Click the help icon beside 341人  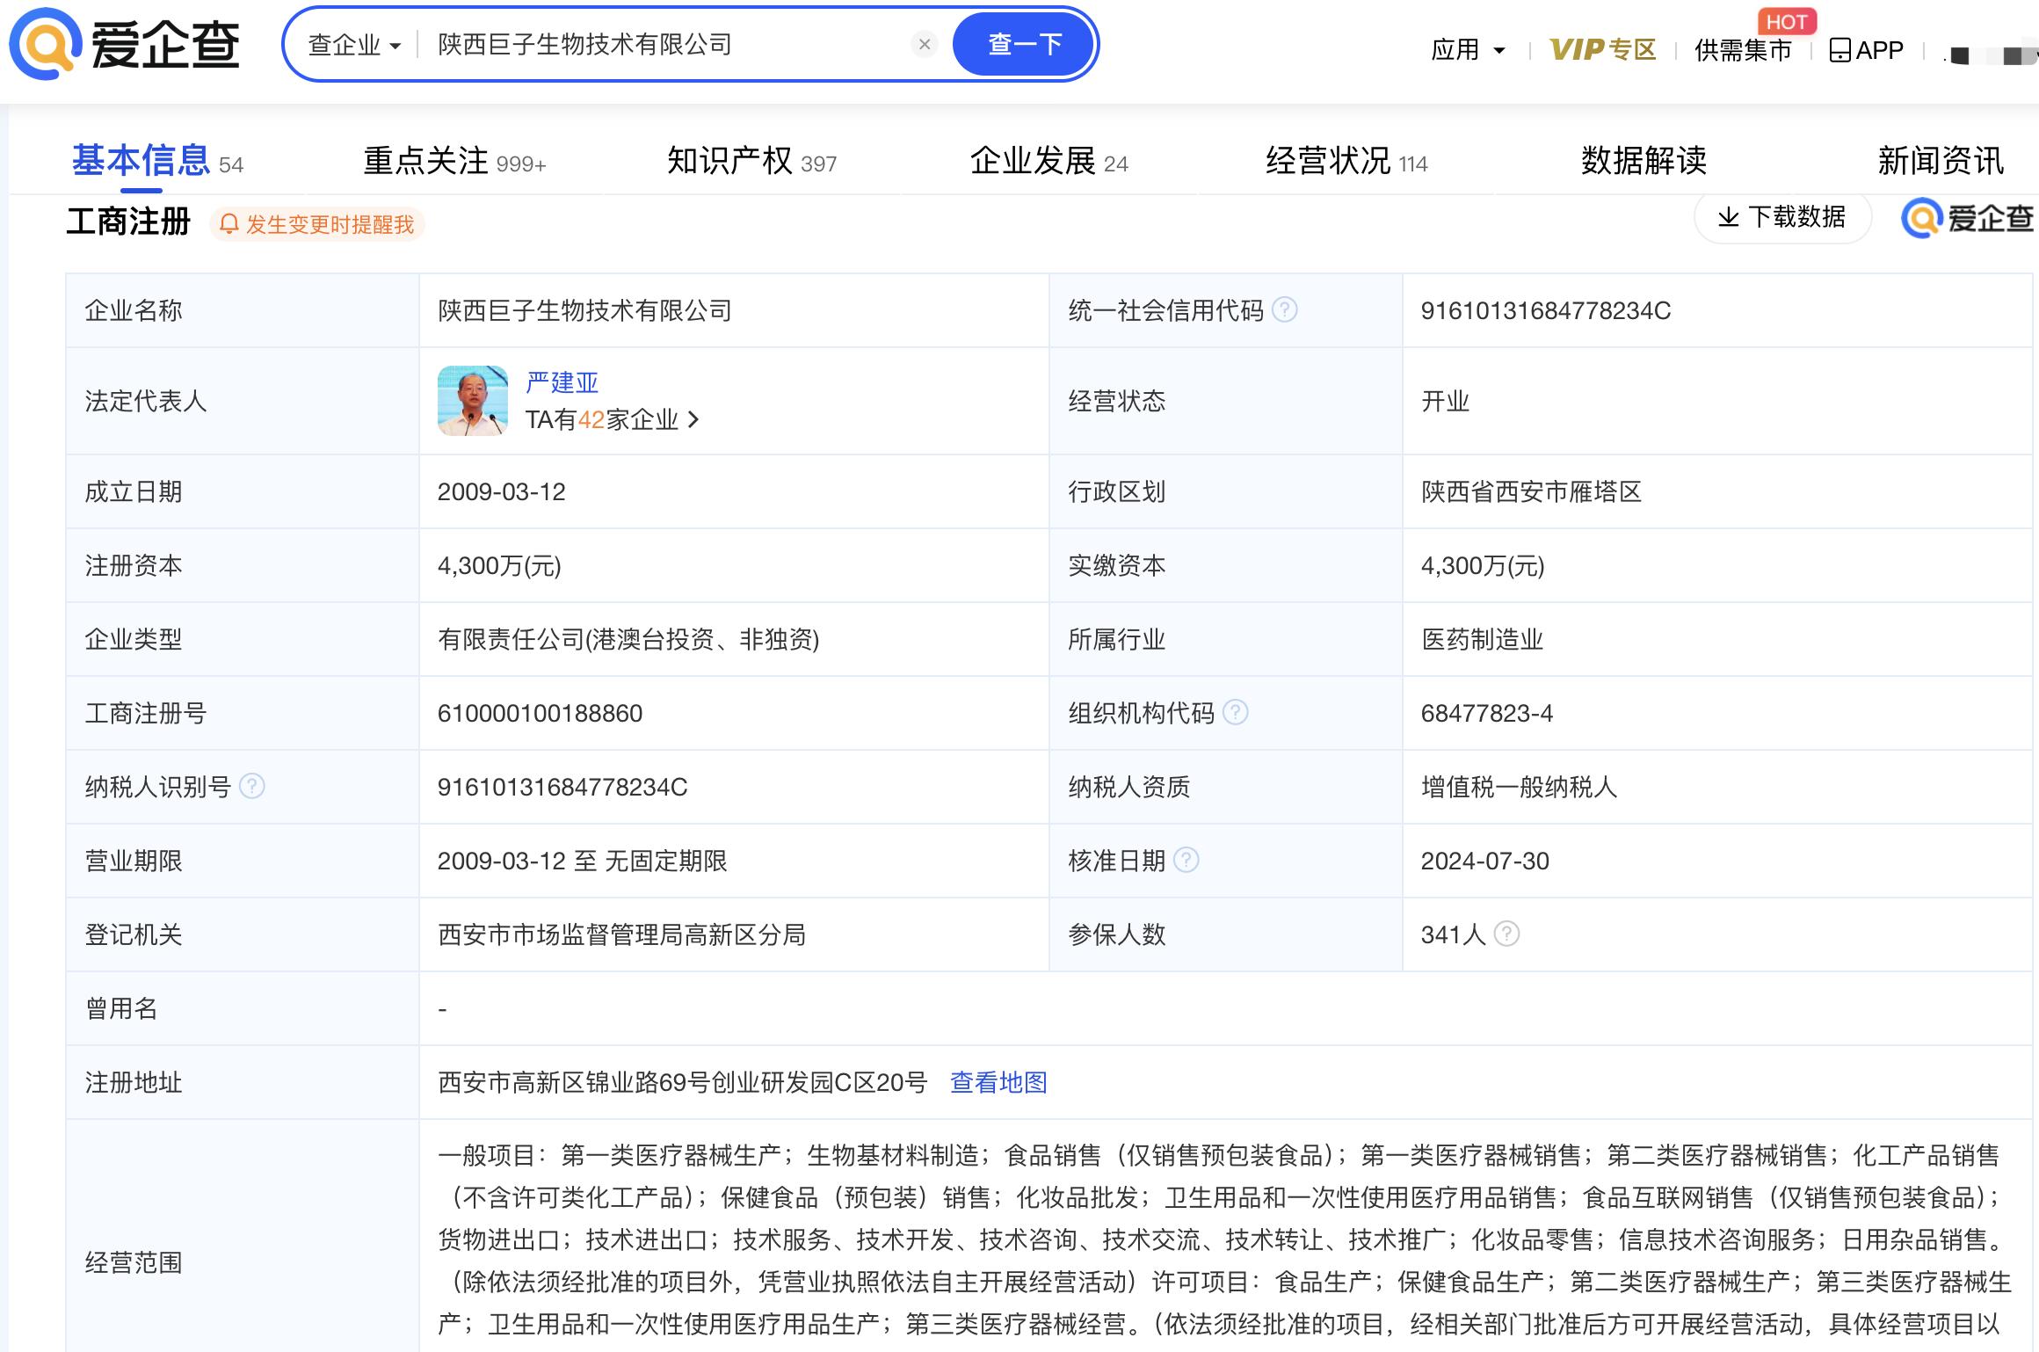coord(1506,934)
